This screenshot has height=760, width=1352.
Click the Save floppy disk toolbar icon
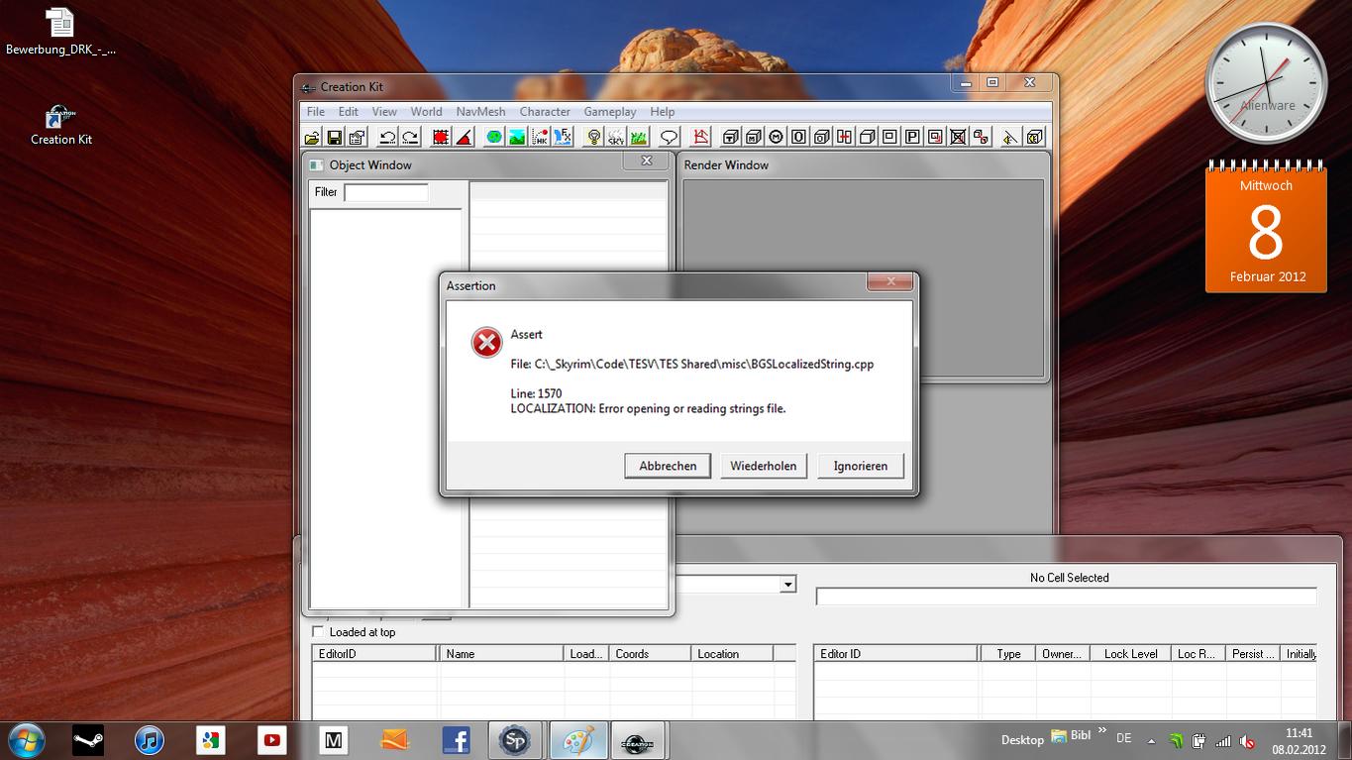[x=335, y=137]
